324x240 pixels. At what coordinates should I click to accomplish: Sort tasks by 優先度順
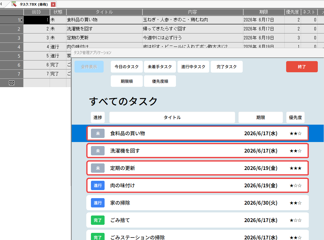tap(160, 81)
